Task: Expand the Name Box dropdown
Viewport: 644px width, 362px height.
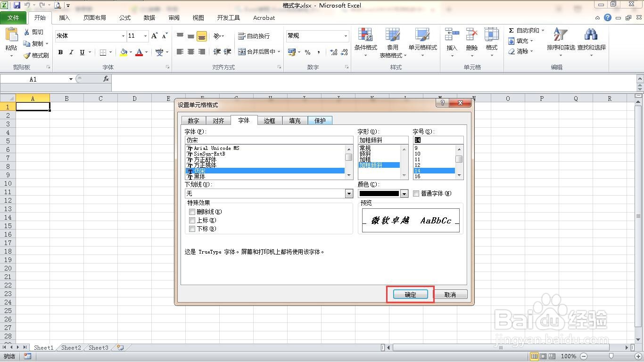Action: pyautogui.click(x=71, y=79)
